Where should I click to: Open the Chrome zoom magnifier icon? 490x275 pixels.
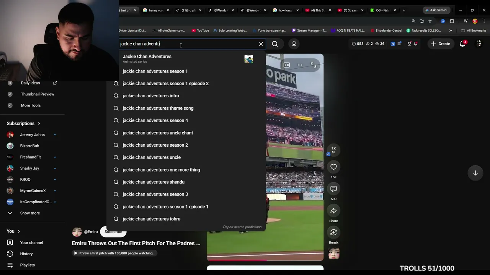pyautogui.click(x=413, y=21)
